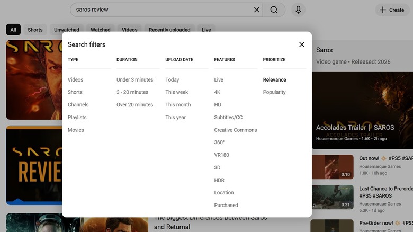Open the 0:10 'Out now!' video thumbnail
Screen dimensions: 413x232
point(333,167)
